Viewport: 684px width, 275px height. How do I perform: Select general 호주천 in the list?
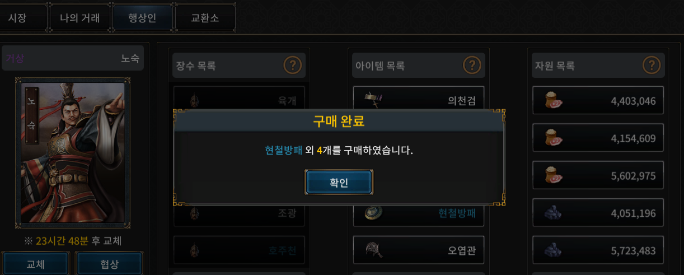click(x=239, y=250)
